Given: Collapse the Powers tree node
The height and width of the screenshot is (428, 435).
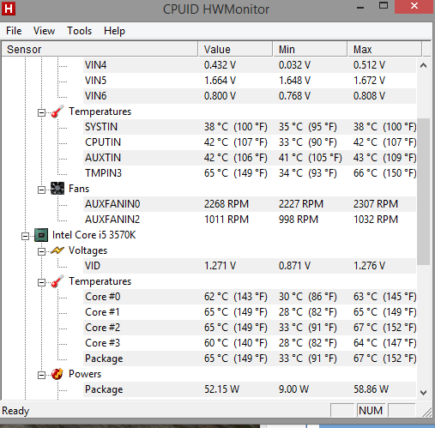Looking at the screenshot, I should click(41, 376).
